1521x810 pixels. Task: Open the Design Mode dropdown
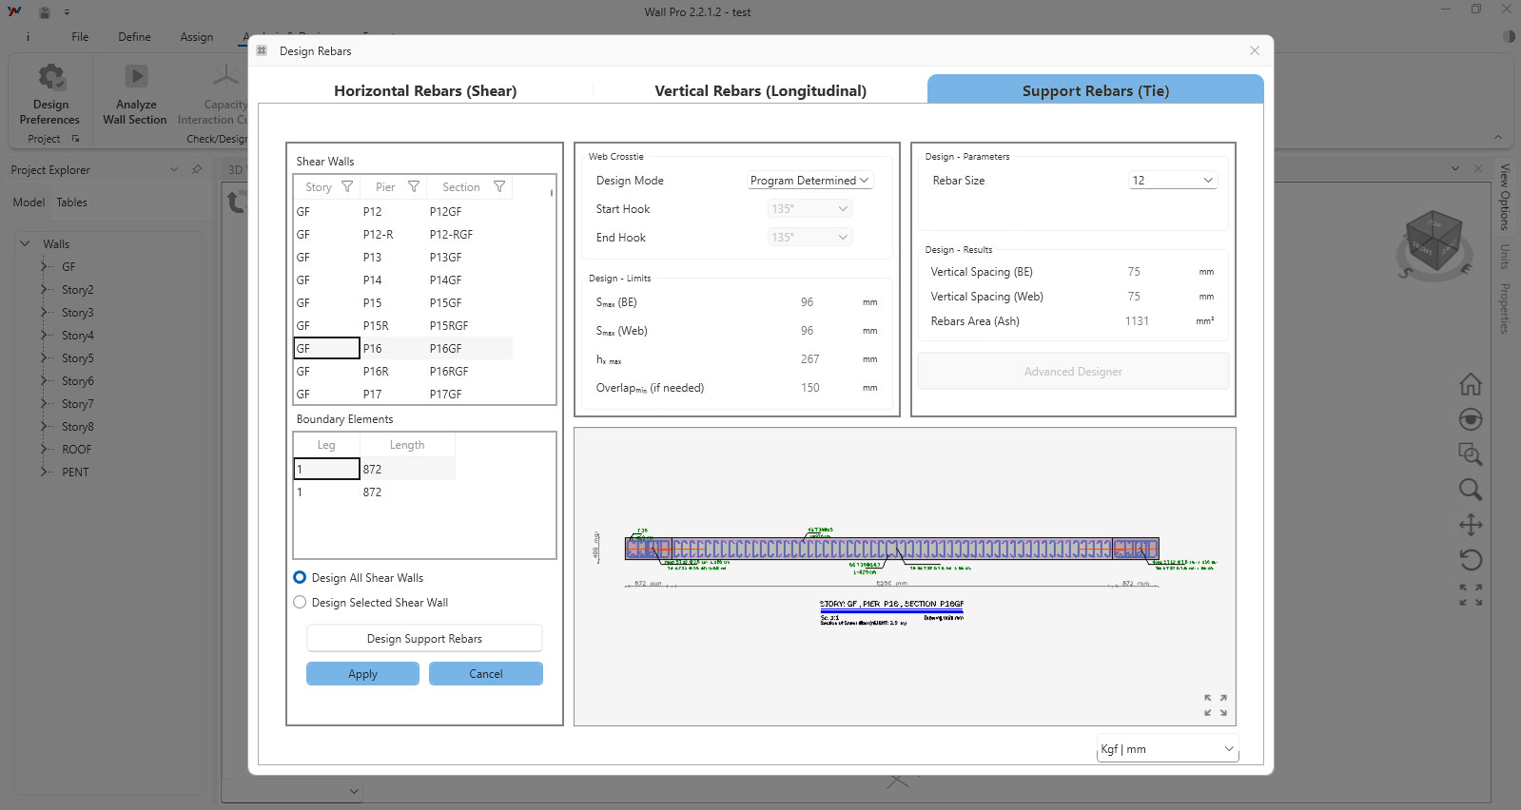click(x=809, y=181)
